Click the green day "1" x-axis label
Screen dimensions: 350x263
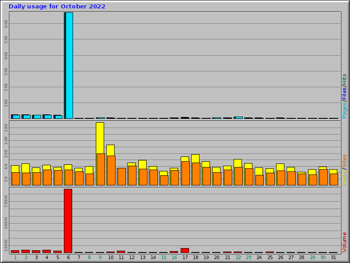point(15,257)
